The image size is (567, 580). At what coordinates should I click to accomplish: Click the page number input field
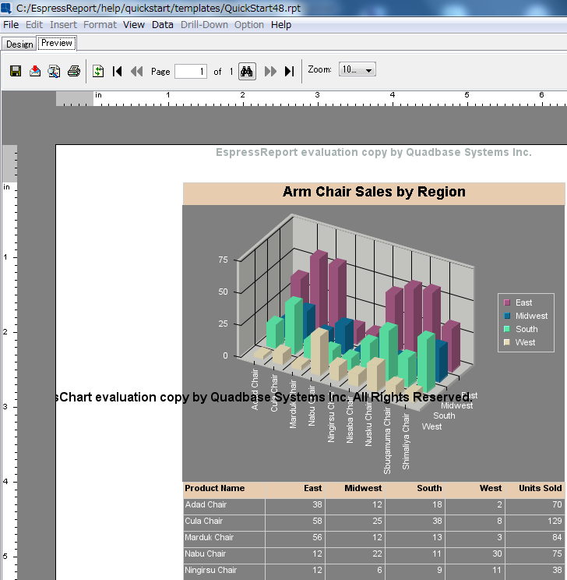coord(191,72)
